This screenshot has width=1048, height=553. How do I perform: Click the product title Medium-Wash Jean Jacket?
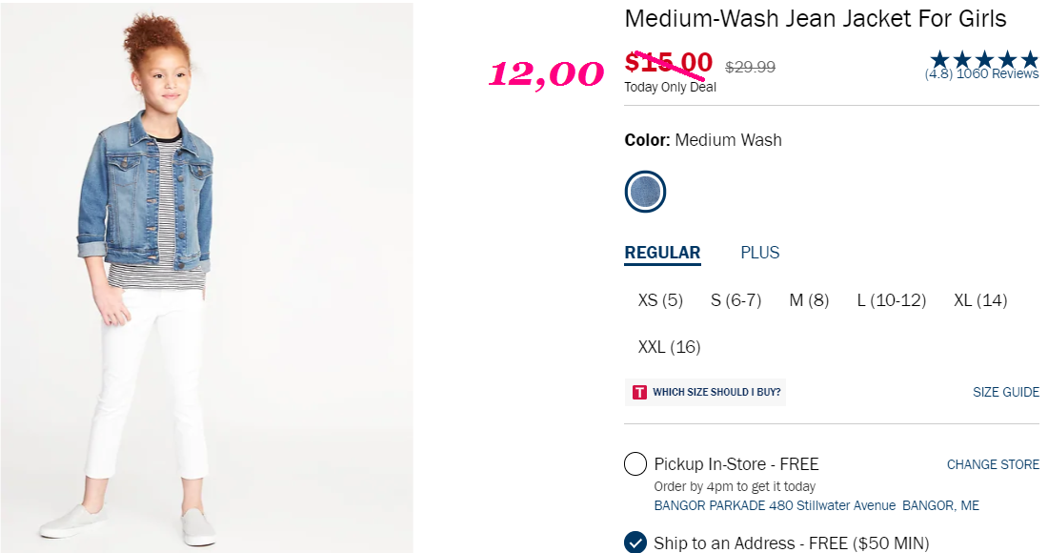click(816, 19)
